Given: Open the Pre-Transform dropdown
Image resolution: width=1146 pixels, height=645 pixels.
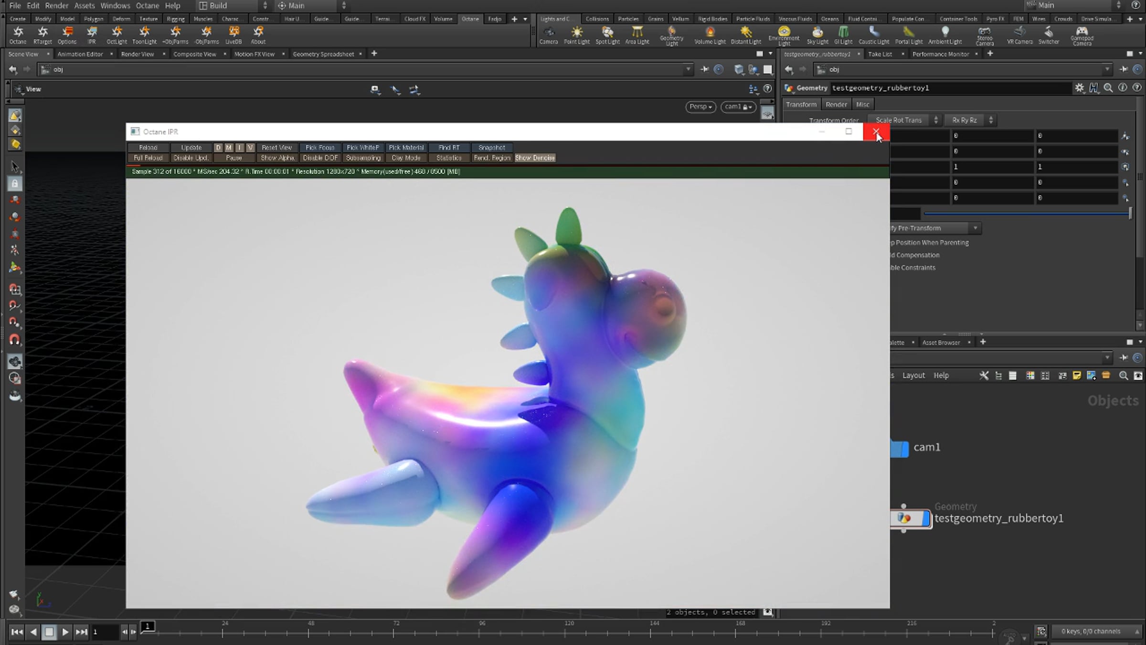Looking at the screenshot, I should (935, 228).
